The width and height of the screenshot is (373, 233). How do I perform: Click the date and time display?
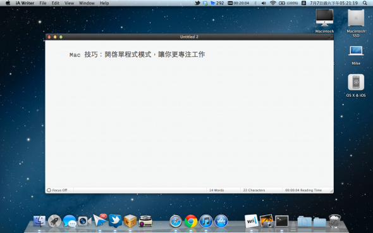pyautogui.click(x=334, y=3)
